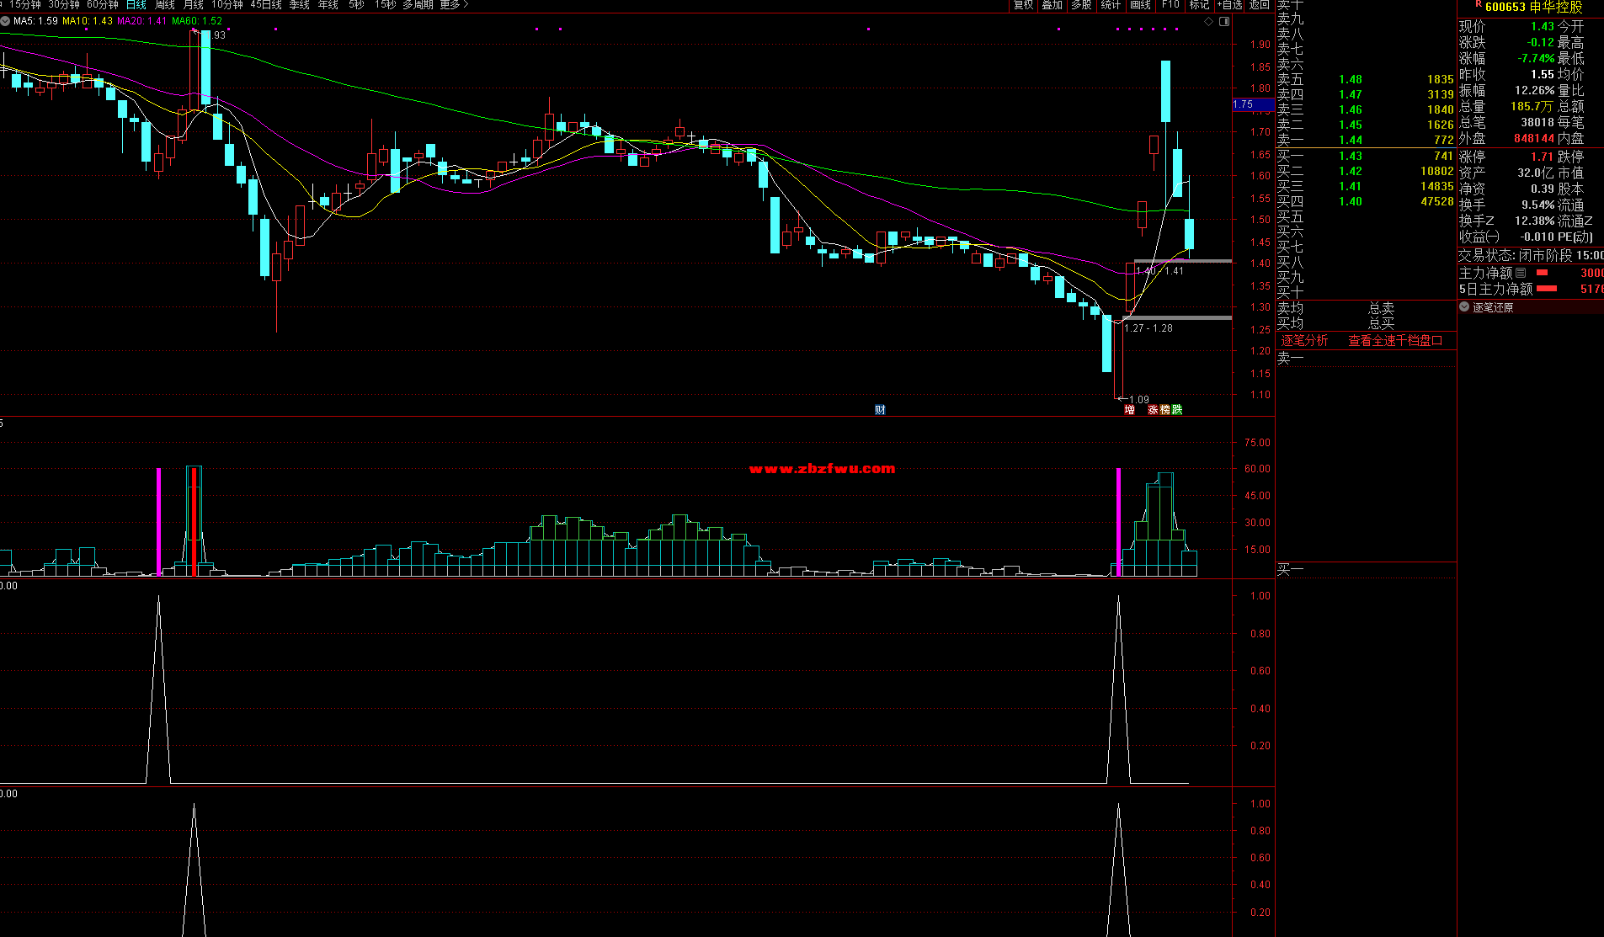Click the 叠加 overlay button
The width and height of the screenshot is (1604, 937).
(1052, 5)
